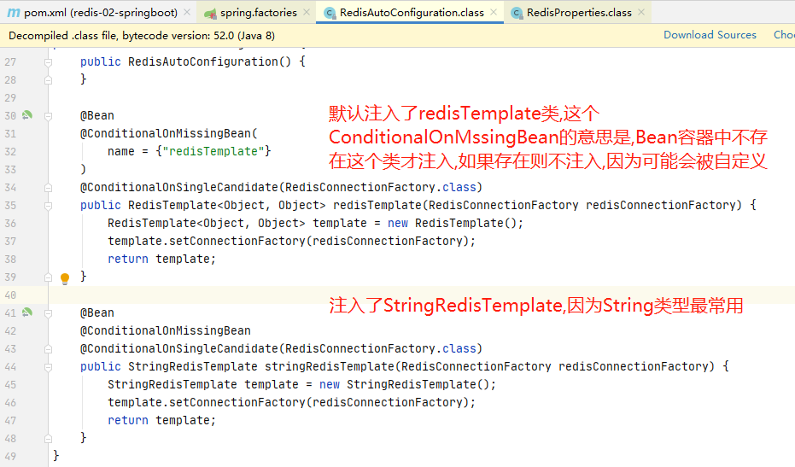795x467 pixels.
Task: Select the RedisAutoConfiguration.class tab
Action: pos(412,12)
